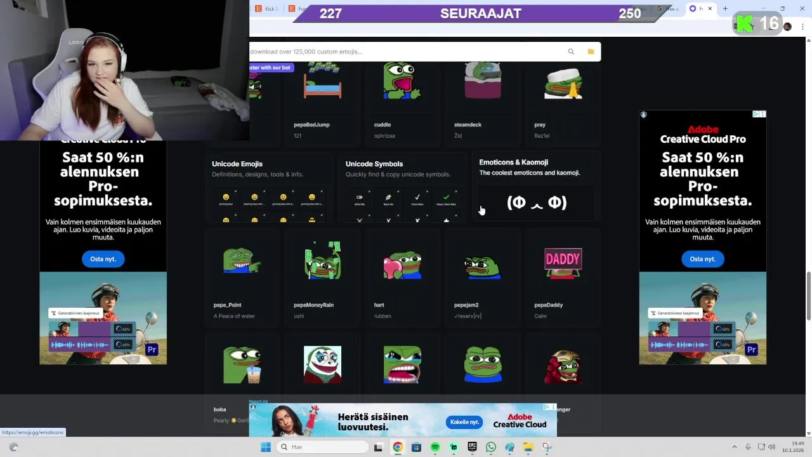Open Spotify from the taskbar
The image size is (812, 457).
[x=435, y=447]
